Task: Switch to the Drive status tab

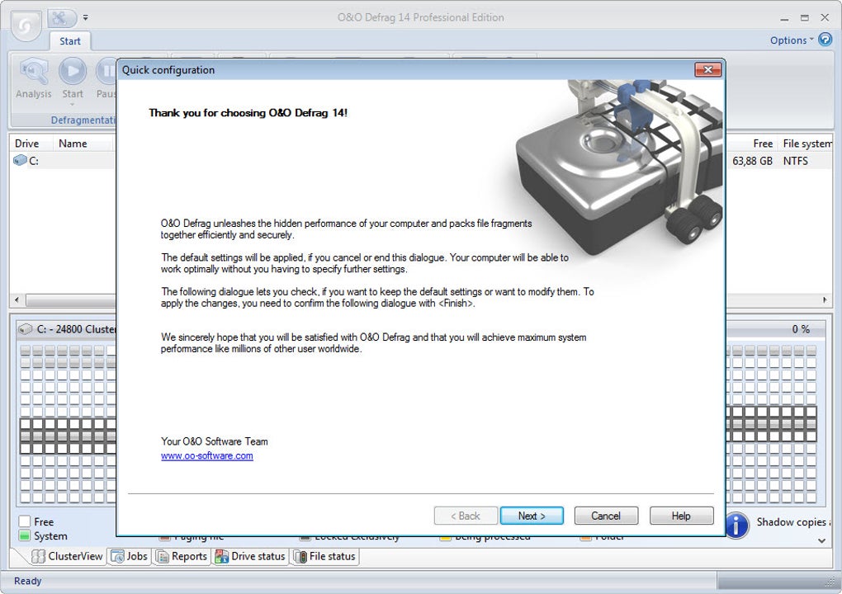Action: [250, 556]
